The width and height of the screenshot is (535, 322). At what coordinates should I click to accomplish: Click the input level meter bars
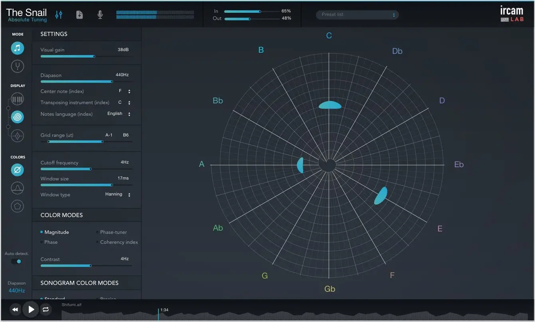click(x=155, y=15)
